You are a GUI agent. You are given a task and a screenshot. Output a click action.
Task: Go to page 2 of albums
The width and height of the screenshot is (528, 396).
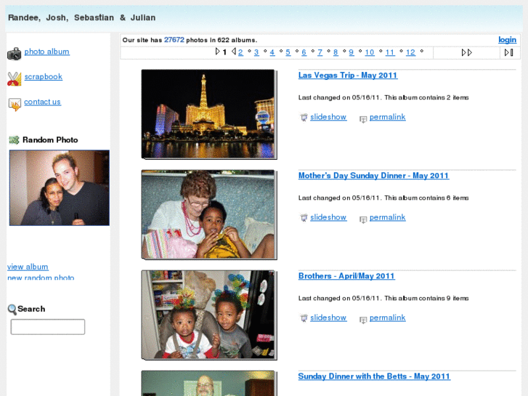coord(240,52)
